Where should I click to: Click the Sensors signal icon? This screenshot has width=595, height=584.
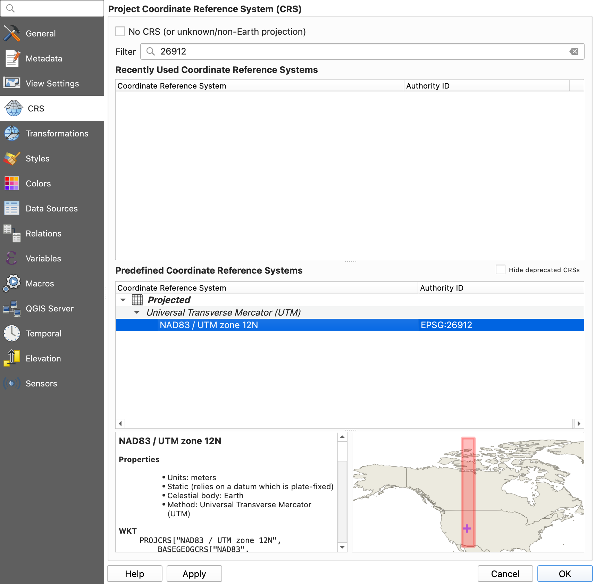click(x=12, y=383)
